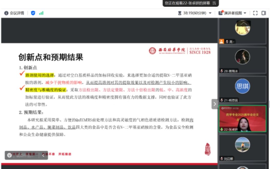Image resolution: width=270 pixels, height=169 pixels.
Task: Click the blue security shield icon
Action: click(33, 13)
